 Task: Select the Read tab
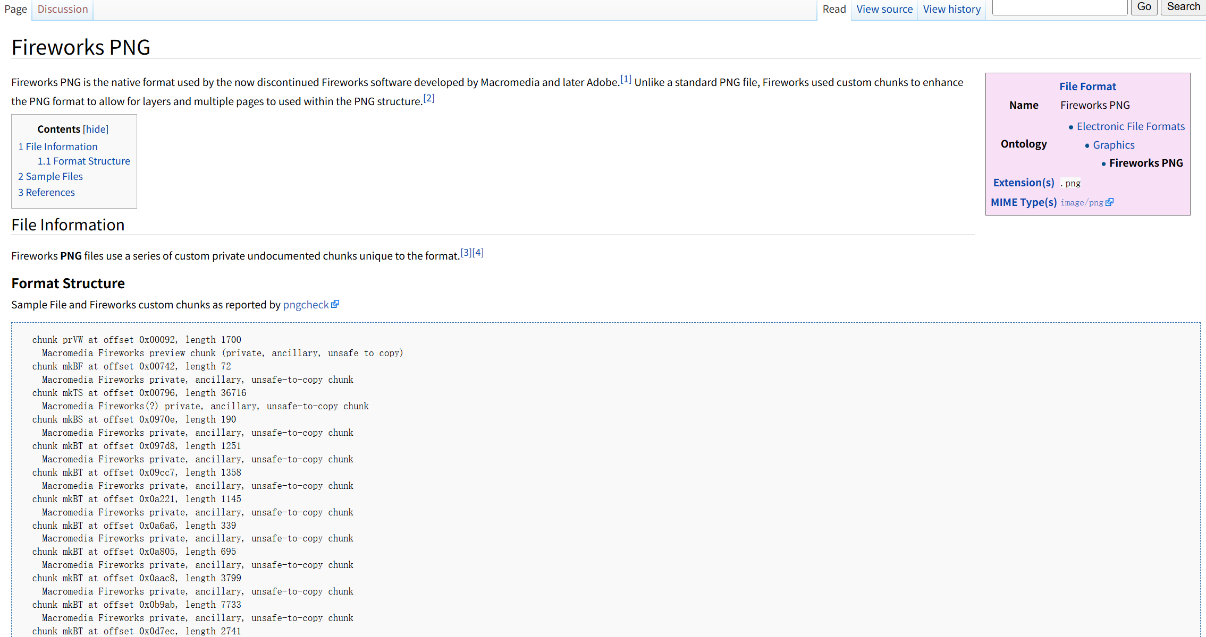[833, 9]
